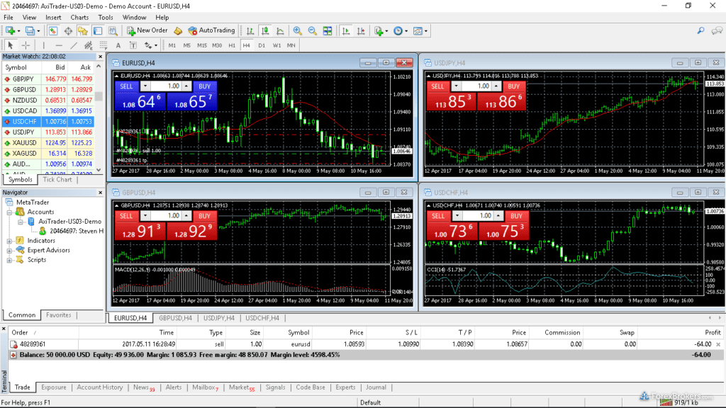Image resolution: width=726 pixels, height=408 pixels.
Task: Open the New Order dialog
Action: [150, 30]
